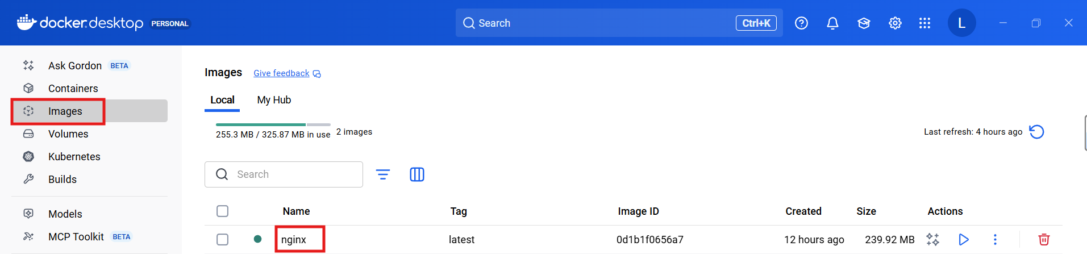Switch to the My Hub tab
This screenshot has height=254, width=1087.
click(274, 100)
